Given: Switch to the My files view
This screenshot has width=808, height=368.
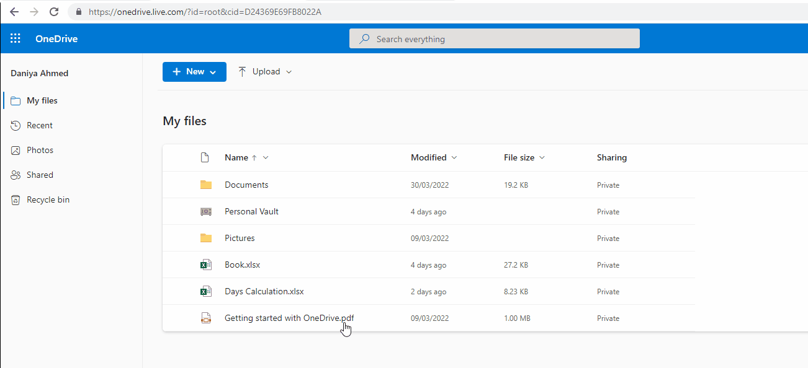Looking at the screenshot, I should [41, 100].
